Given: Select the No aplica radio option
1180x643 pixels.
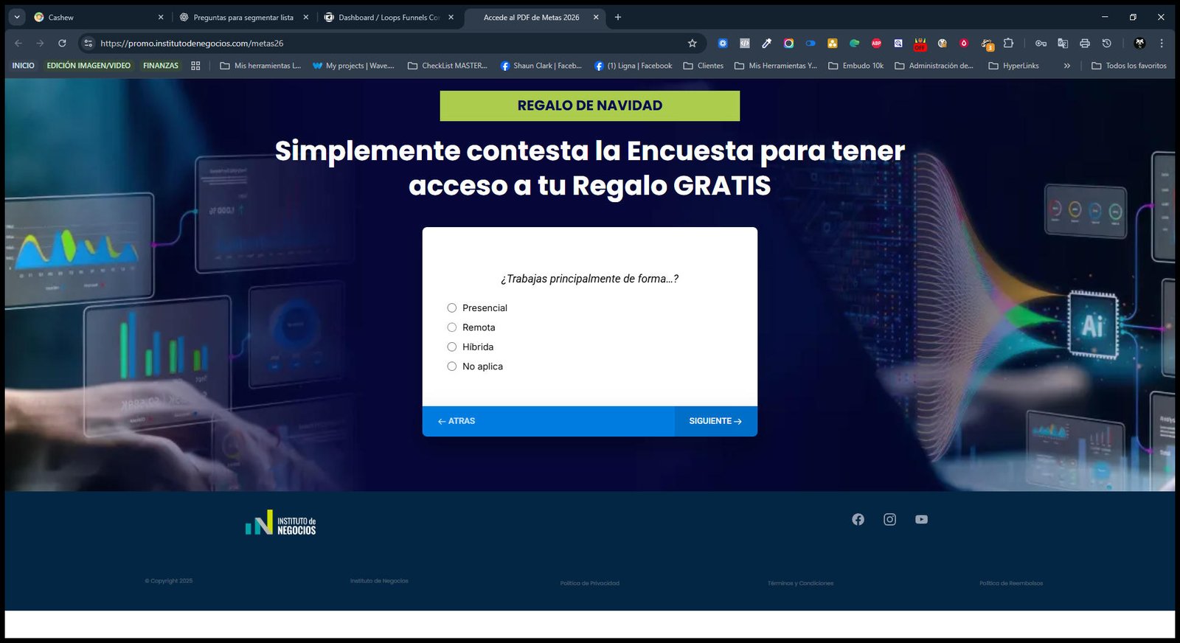Looking at the screenshot, I should point(452,366).
